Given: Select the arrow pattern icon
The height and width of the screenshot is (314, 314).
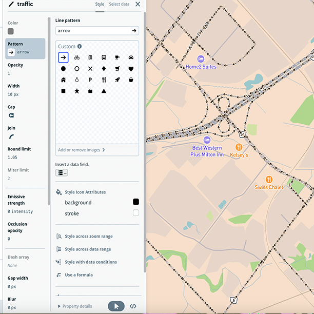Looking at the screenshot, I should (63, 57).
